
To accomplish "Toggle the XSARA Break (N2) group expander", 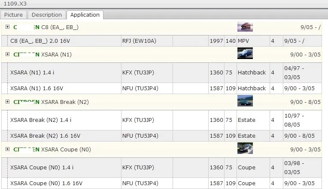I will tap(8, 102).
